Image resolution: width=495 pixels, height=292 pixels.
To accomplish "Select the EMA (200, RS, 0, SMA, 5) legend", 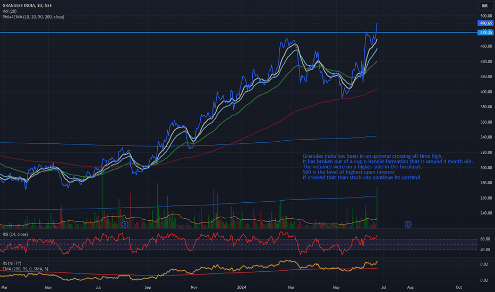I will point(25,269).
